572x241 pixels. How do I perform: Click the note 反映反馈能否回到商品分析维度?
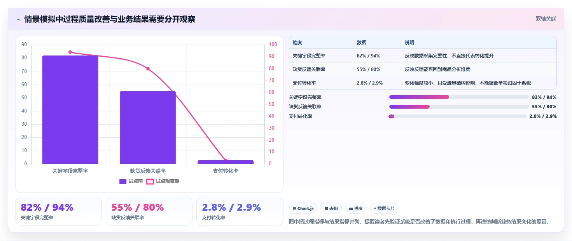tap(437, 69)
